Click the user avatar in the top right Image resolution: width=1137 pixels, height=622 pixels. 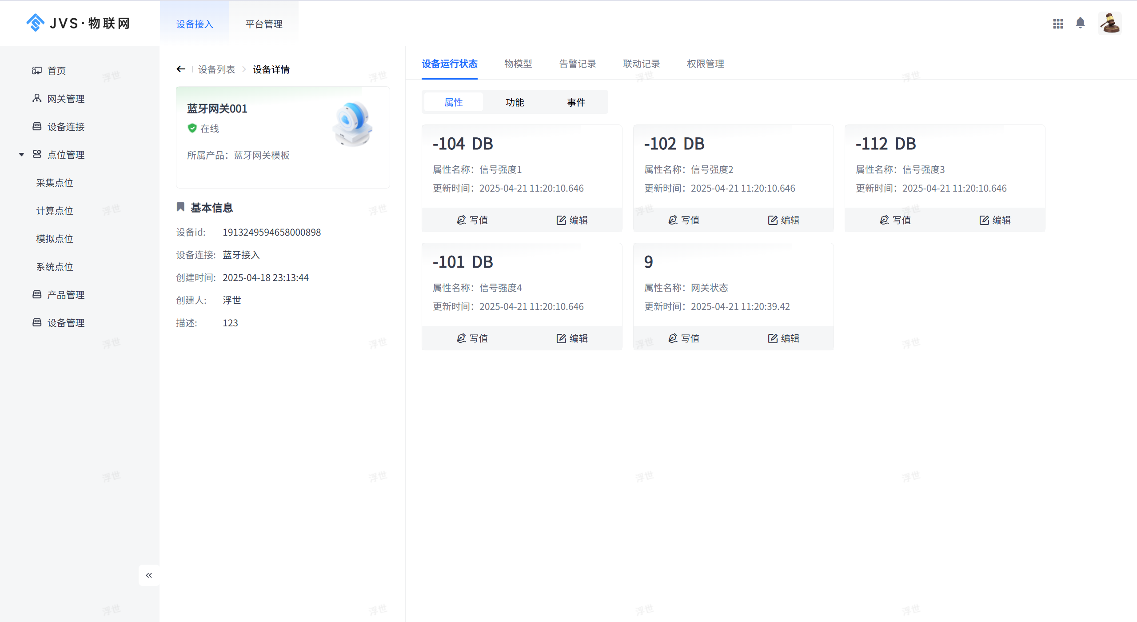coord(1109,23)
